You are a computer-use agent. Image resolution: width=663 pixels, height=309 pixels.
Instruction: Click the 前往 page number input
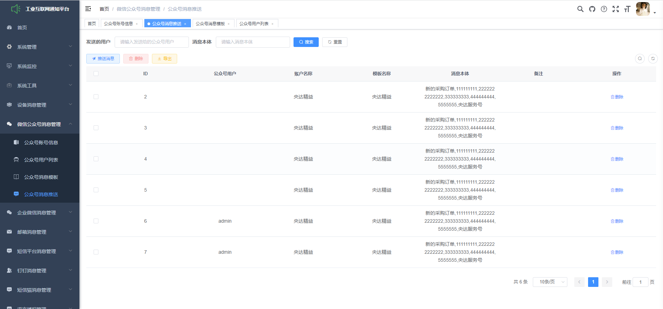coord(641,282)
